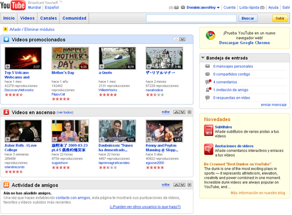Click the Anotaciones de vídeos red icon
Screen dimensions: 292x215
coord(208,150)
